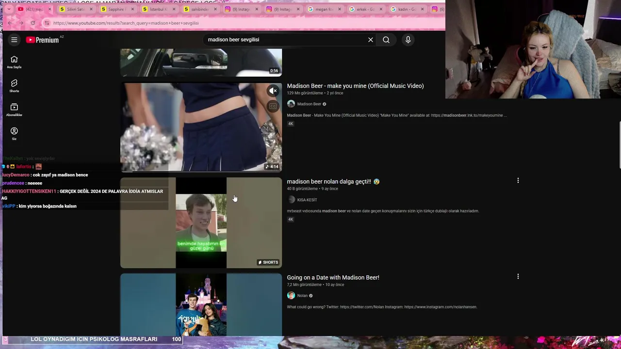
Task: Open the tab search dropdown arrow
Action: pos(8,9)
